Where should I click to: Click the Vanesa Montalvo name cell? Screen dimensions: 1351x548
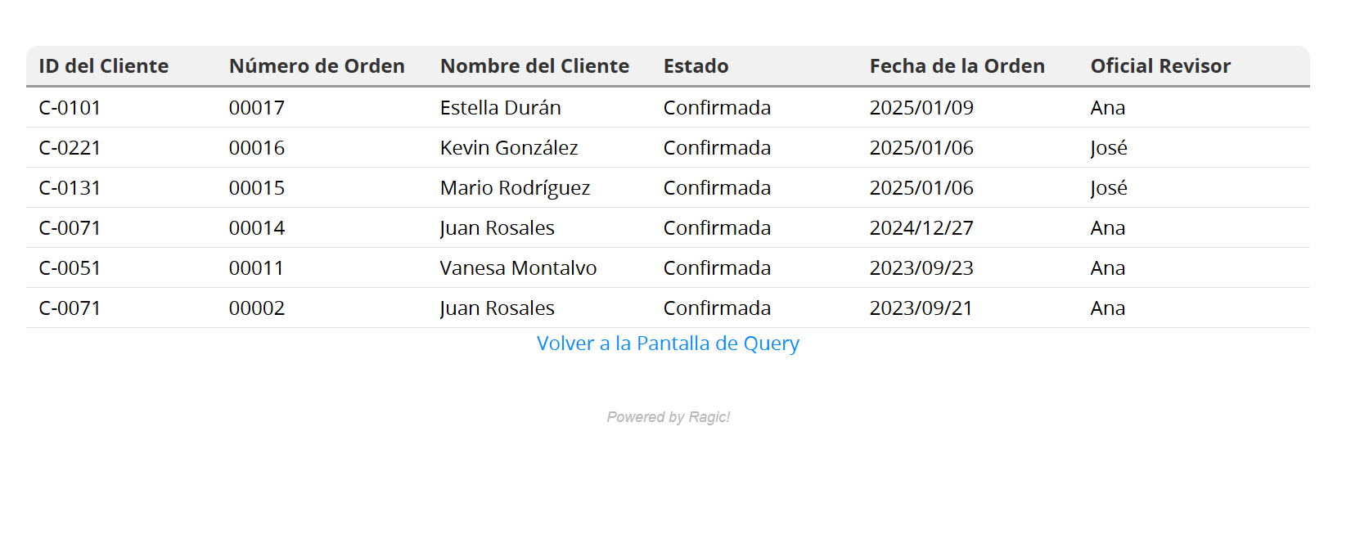(x=518, y=268)
